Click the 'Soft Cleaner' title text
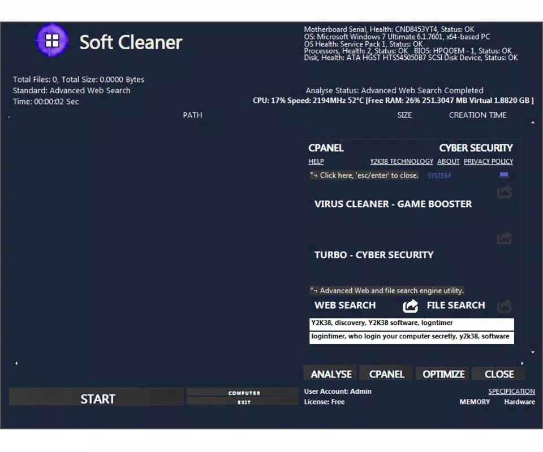The height and width of the screenshot is (452, 543). (x=131, y=42)
